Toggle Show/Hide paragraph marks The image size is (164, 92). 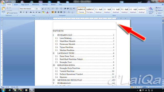tap(74, 9)
